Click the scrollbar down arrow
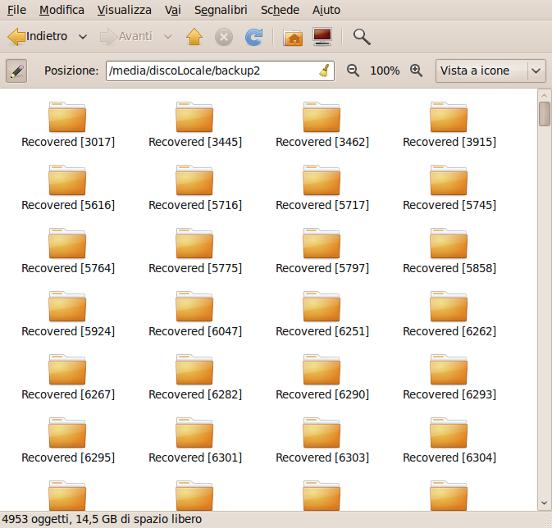The height and width of the screenshot is (528, 552). pos(545,503)
